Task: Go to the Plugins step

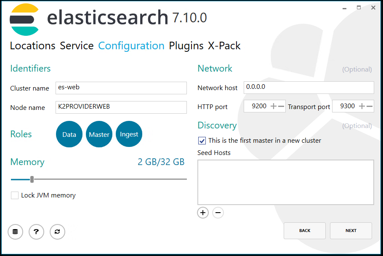Action: tap(186, 45)
